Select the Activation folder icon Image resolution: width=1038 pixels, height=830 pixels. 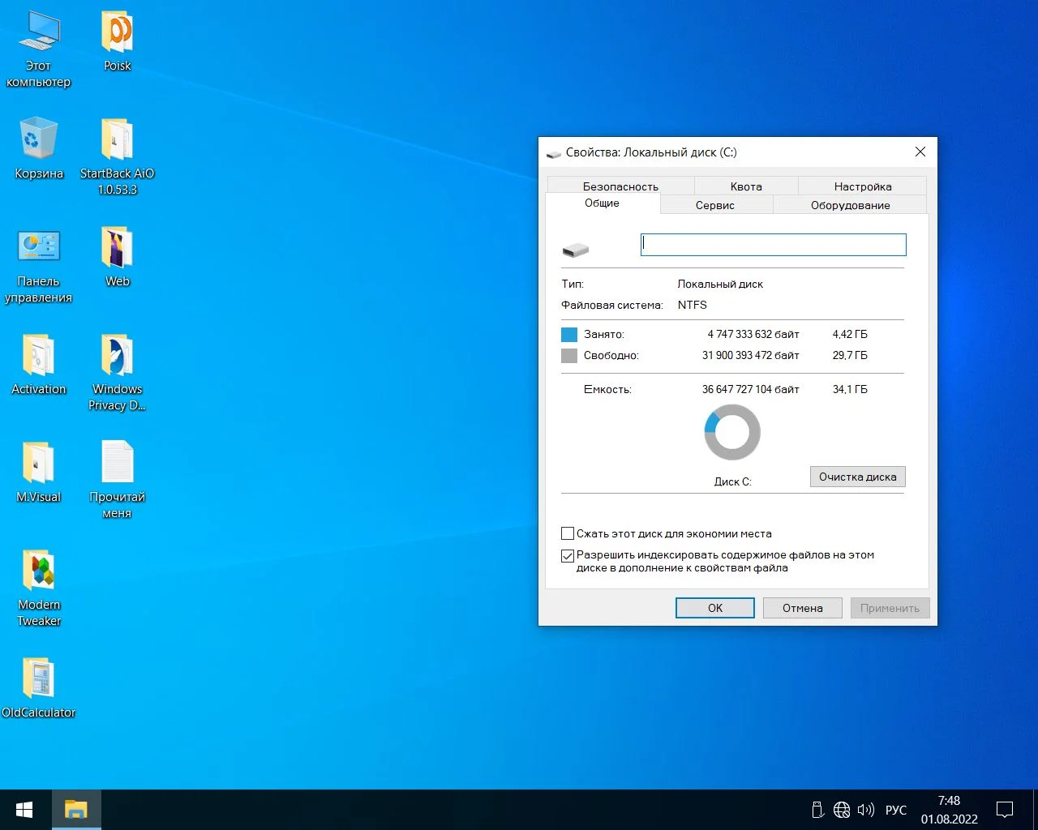[x=38, y=365]
